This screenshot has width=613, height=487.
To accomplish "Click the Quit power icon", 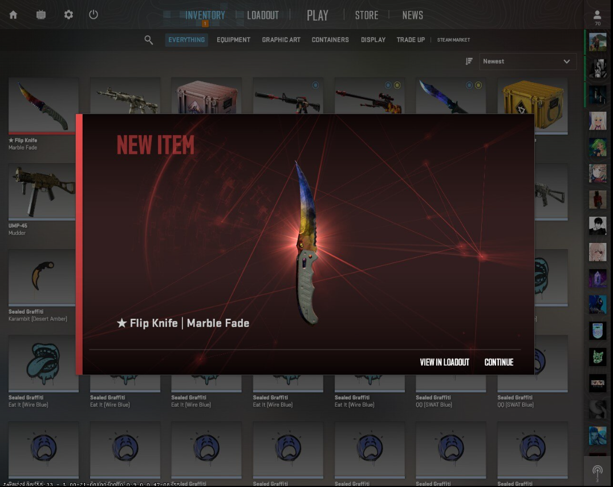I will tap(93, 15).
